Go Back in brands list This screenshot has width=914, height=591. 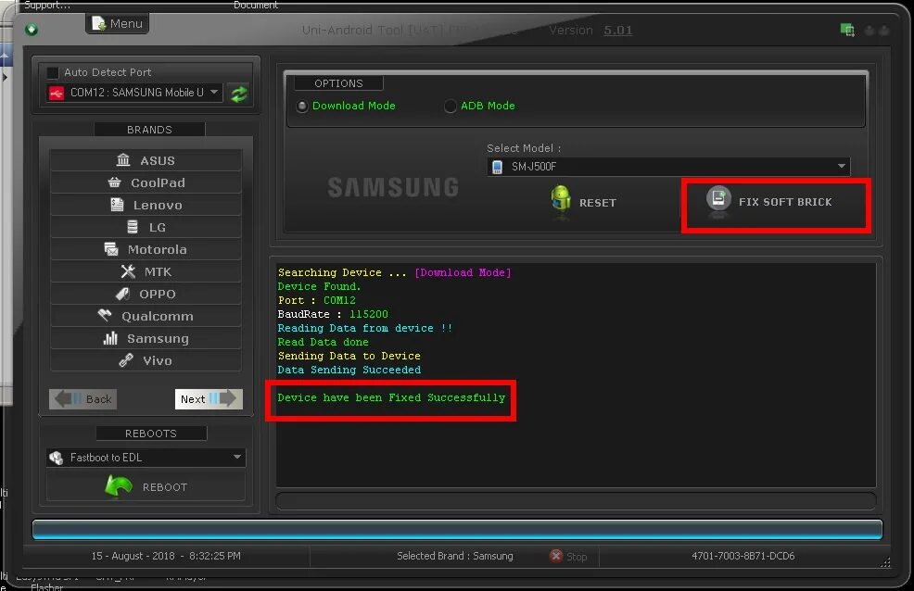[x=83, y=399]
